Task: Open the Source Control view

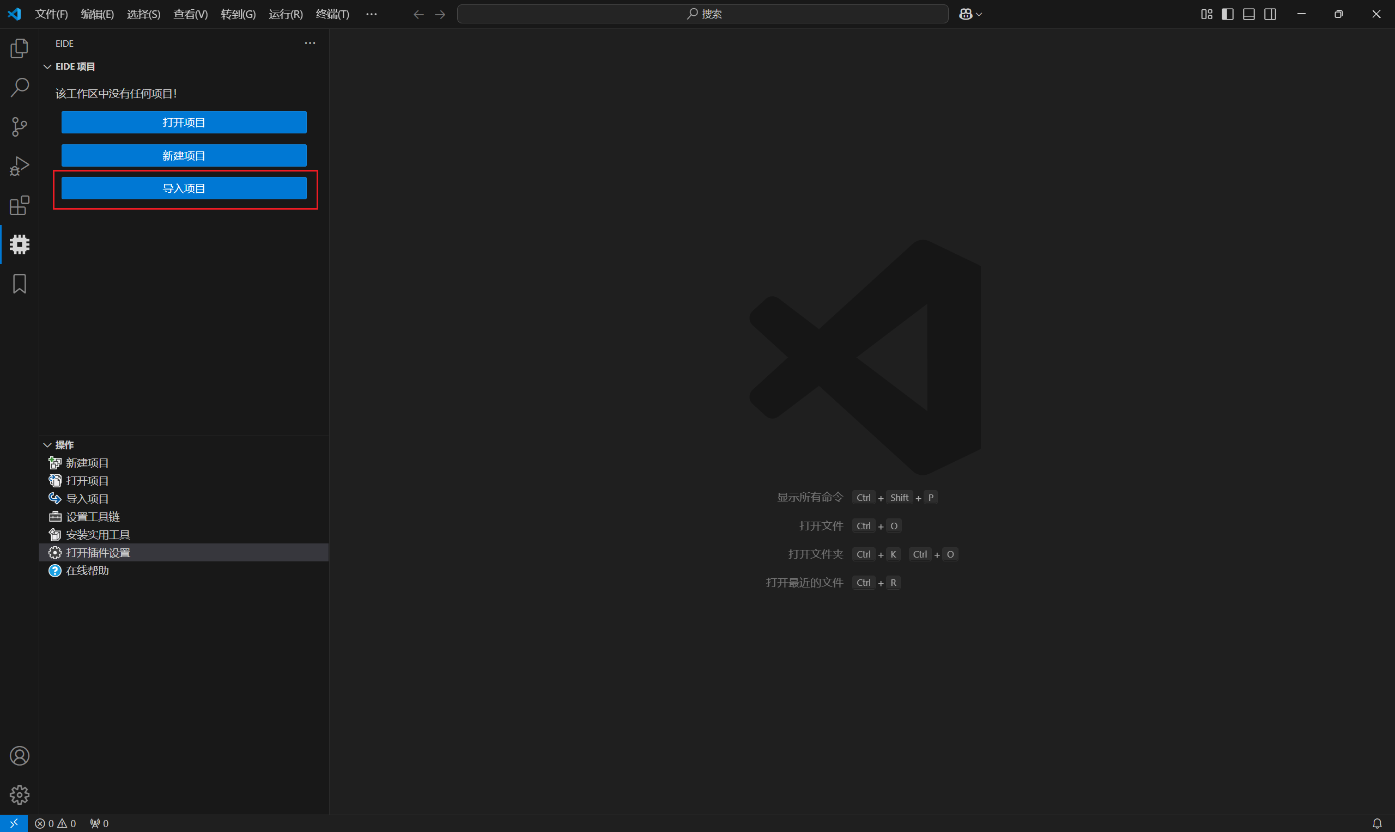Action: point(19,127)
